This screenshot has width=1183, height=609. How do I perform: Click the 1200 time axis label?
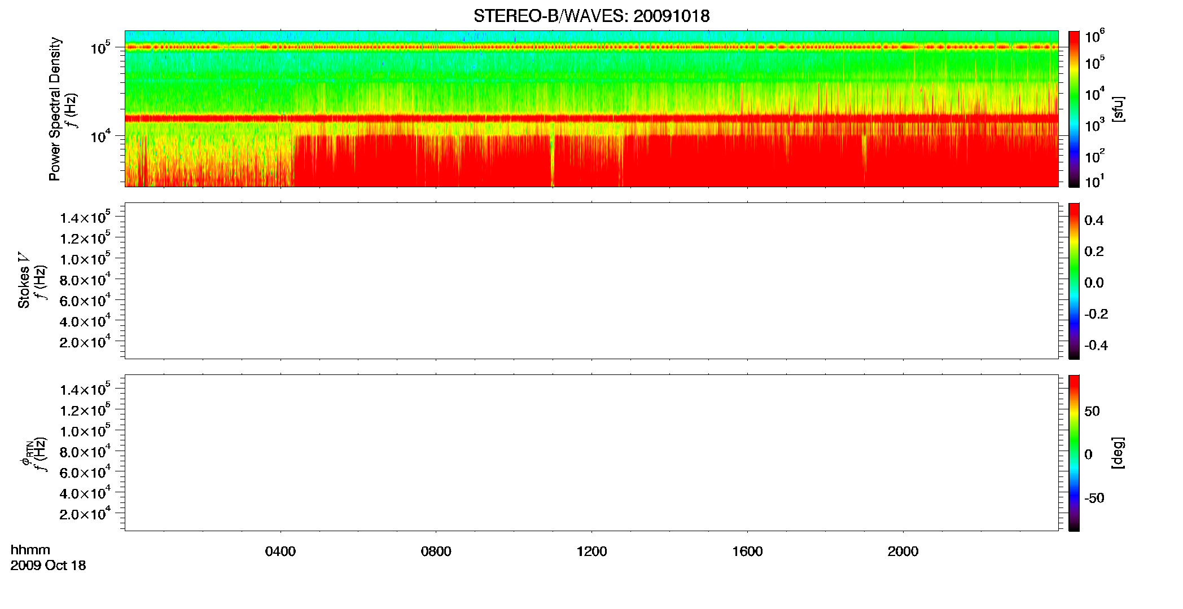(x=591, y=551)
